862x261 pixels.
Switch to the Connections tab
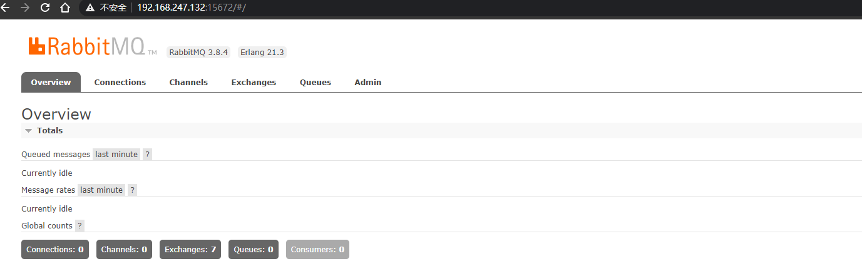coord(120,83)
